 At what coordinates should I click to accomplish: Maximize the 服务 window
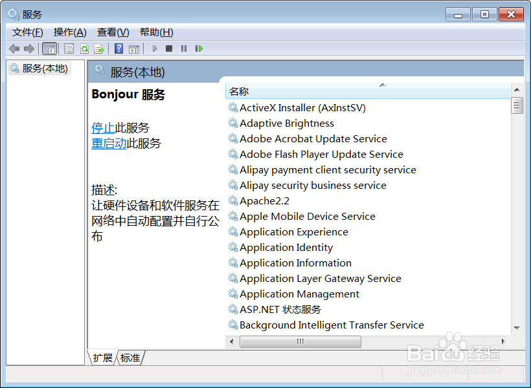tap(484, 14)
